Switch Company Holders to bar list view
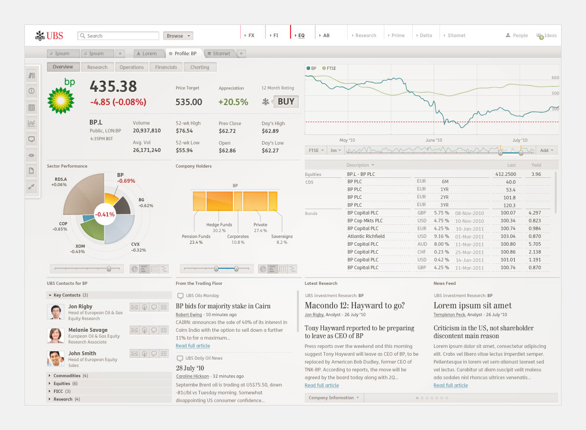 273,269
